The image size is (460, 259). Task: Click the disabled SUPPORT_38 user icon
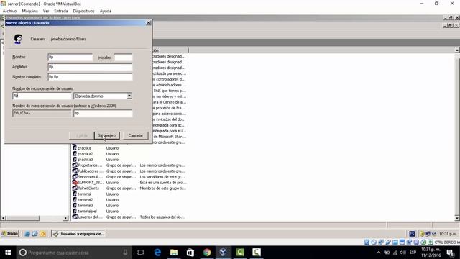coord(75,182)
